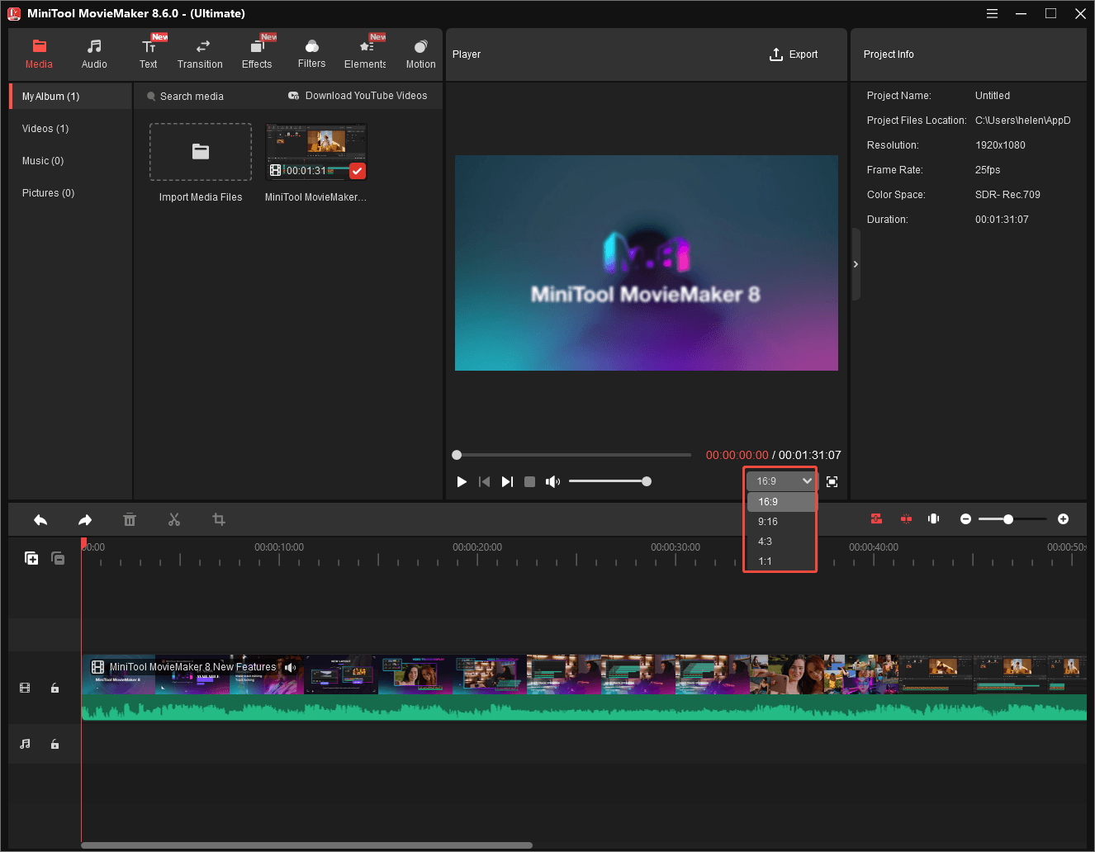Switch to the Text tab
This screenshot has height=852, width=1095.
pos(149,54)
